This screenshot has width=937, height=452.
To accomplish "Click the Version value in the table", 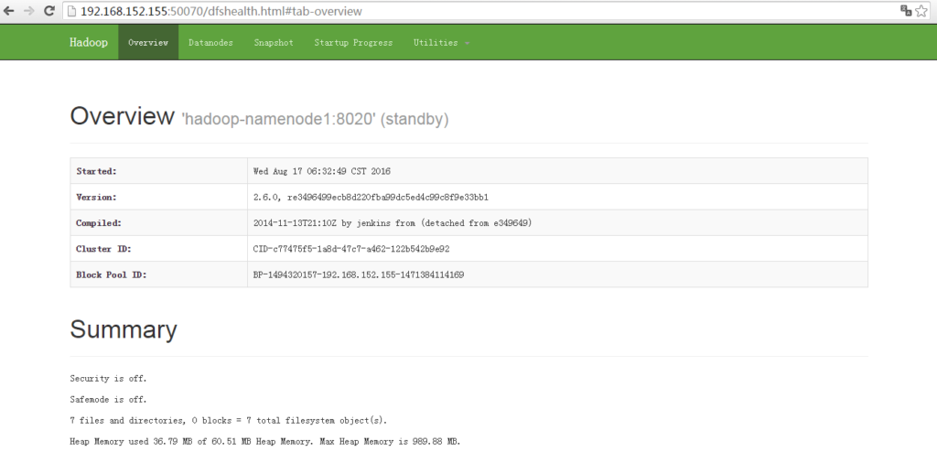I will (x=371, y=197).
